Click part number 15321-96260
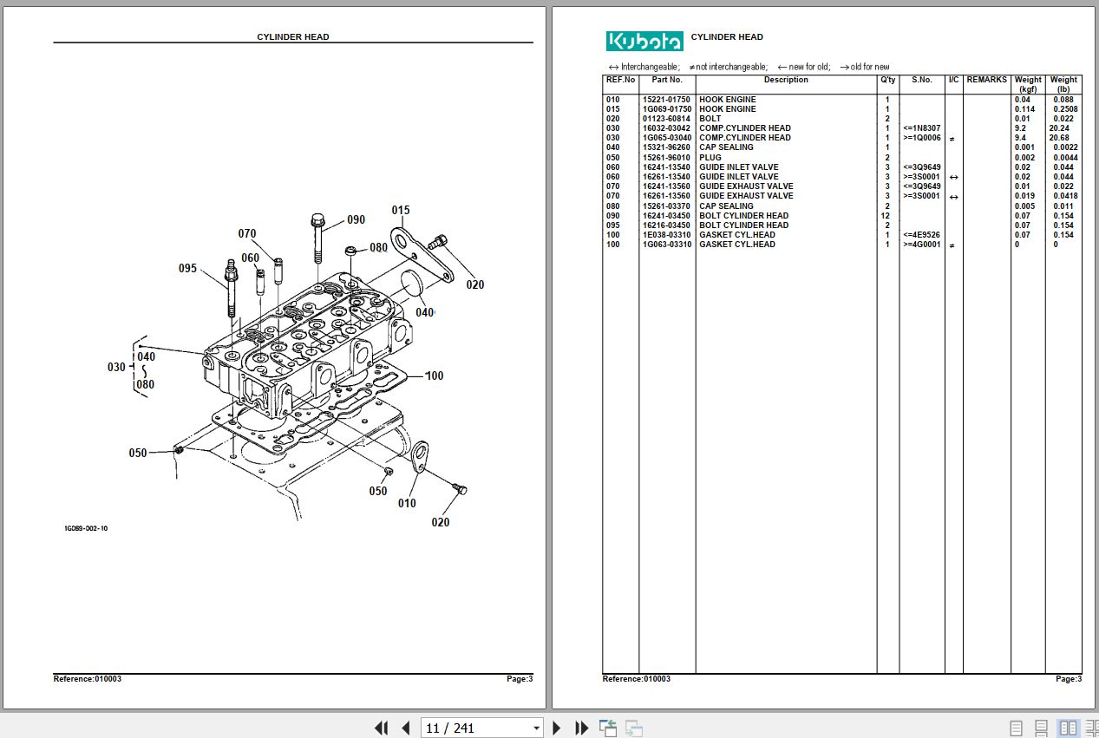 [x=666, y=147]
